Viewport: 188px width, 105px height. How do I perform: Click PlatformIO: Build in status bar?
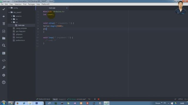(43, 99)
